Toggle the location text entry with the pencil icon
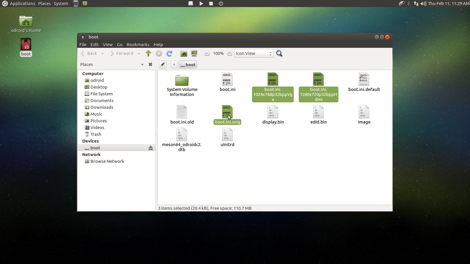Screen dimensions: 470x264 (x=163, y=64)
